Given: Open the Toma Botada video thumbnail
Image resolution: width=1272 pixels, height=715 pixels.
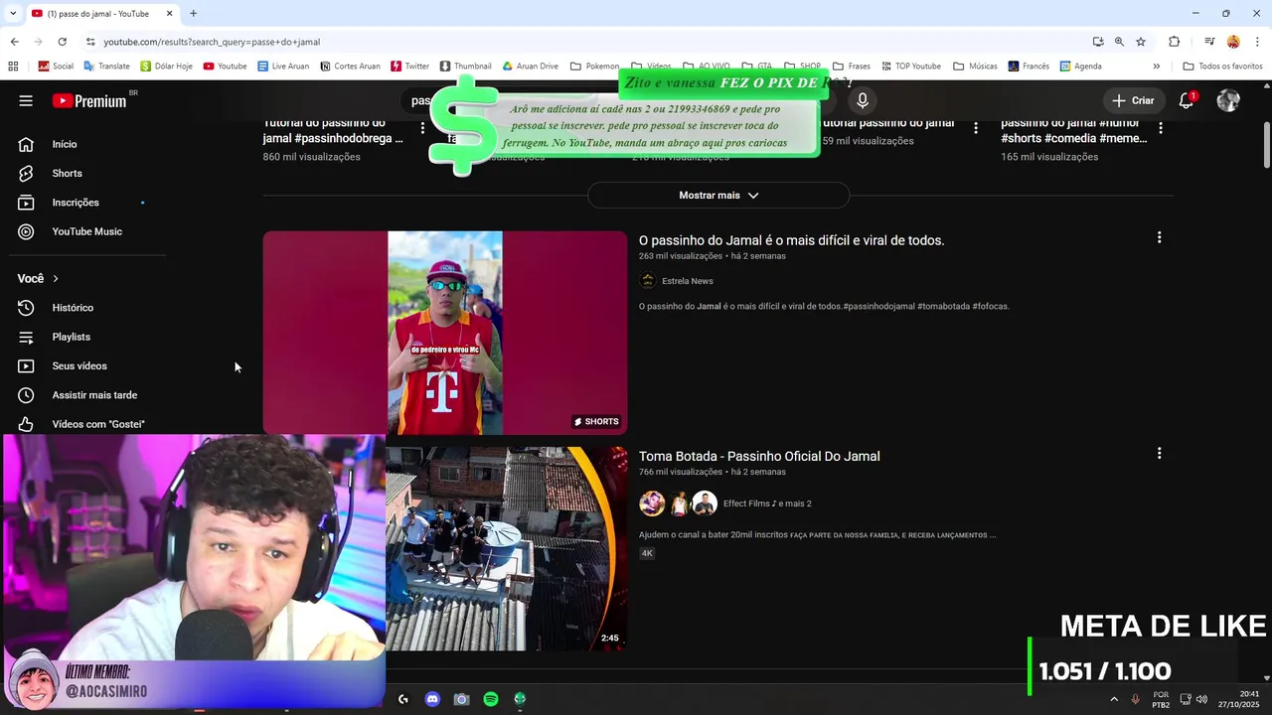Looking at the screenshot, I should (x=507, y=549).
